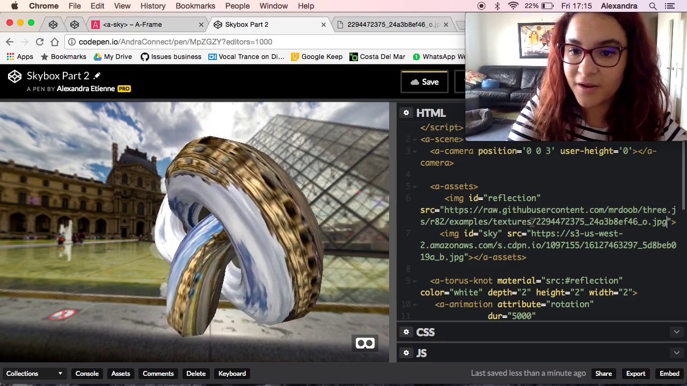The image size is (687, 386).
Task: Click the Embed button
Action: pos(669,374)
